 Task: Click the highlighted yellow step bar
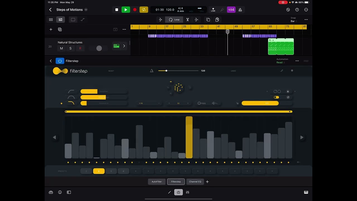(189, 137)
